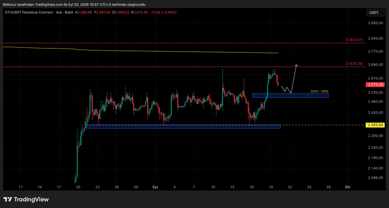This screenshot has width=389, height=208.
Task: Click the 2.770,00 price axis label
Action: point(375,51)
